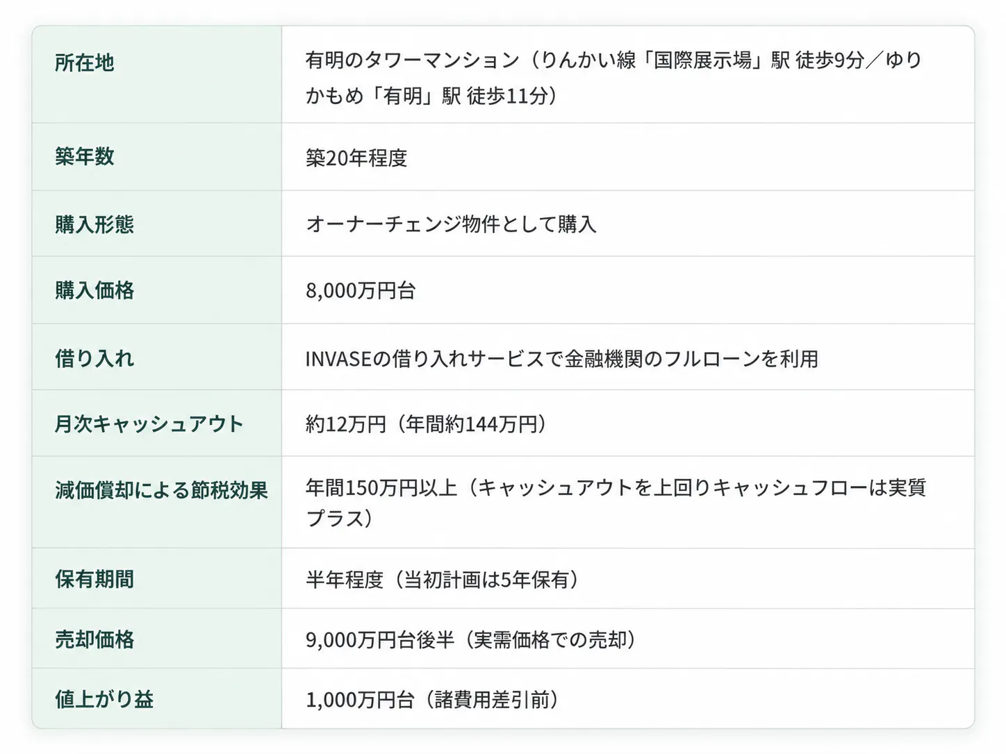Screen dimensions: 1006x754
Task: Select 1,000万円台（諸費用差引前） value
Action: click(432, 700)
